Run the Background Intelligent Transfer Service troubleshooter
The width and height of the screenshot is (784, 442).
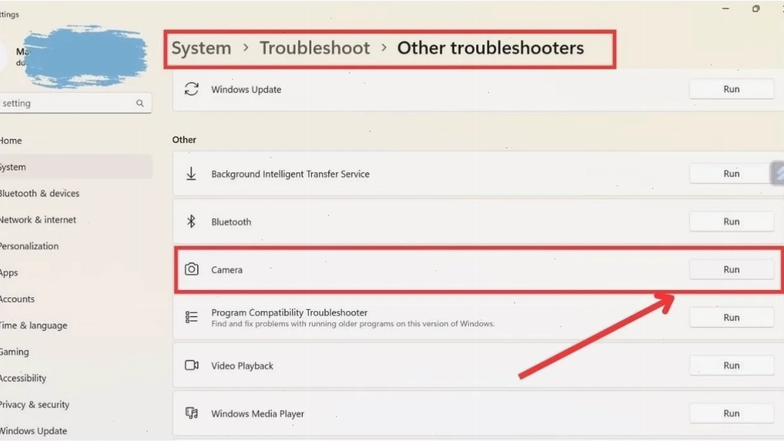pos(732,174)
